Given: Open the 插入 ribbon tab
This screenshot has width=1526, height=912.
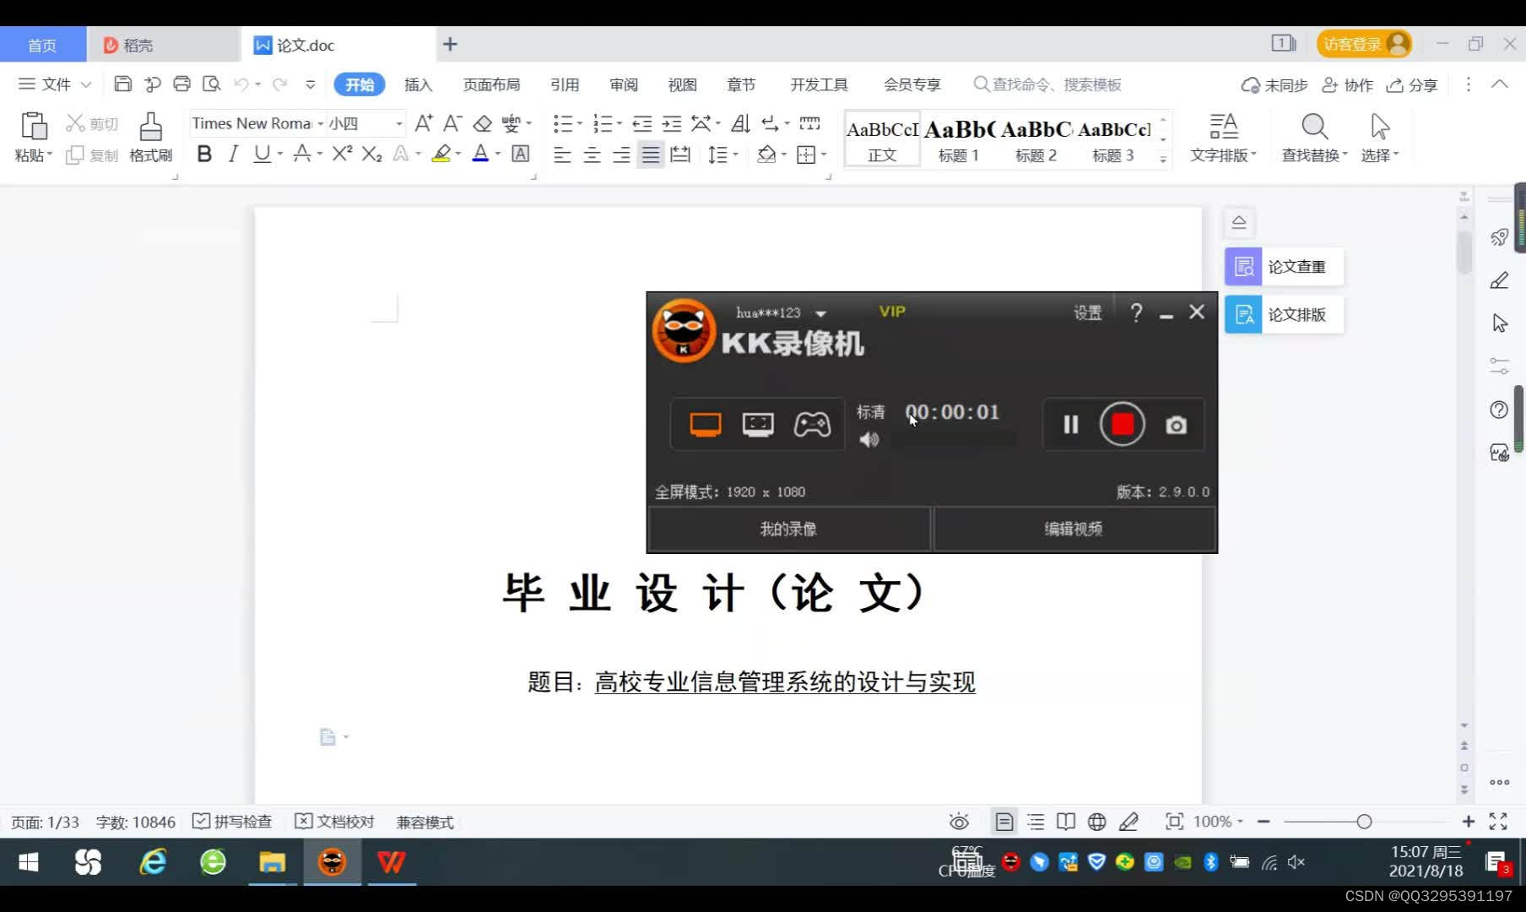Looking at the screenshot, I should (x=418, y=84).
